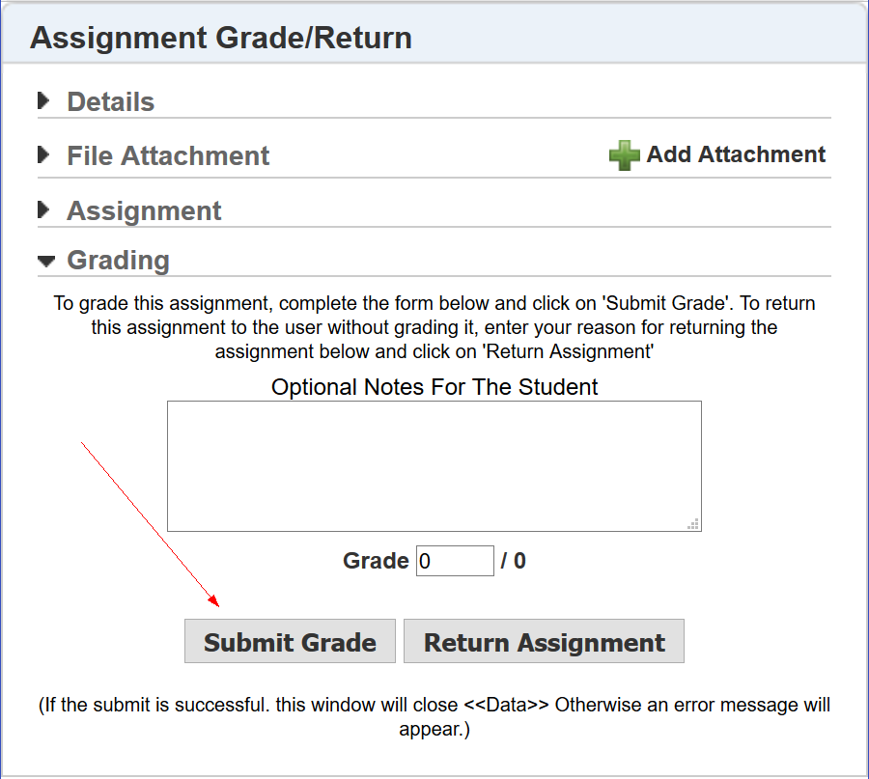Click the bold Grade label
Screen dimensions: 869x779
click(376, 561)
